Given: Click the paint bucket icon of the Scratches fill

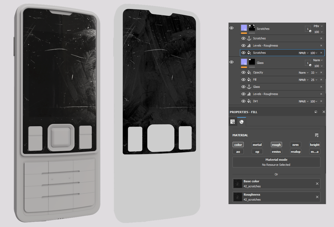Looking at the screenshot, I should pyautogui.click(x=249, y=53).
